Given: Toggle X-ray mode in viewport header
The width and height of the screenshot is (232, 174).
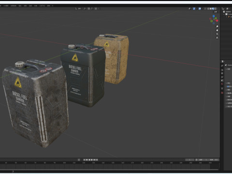Looking at the screenshot, I should pos(205,9).
